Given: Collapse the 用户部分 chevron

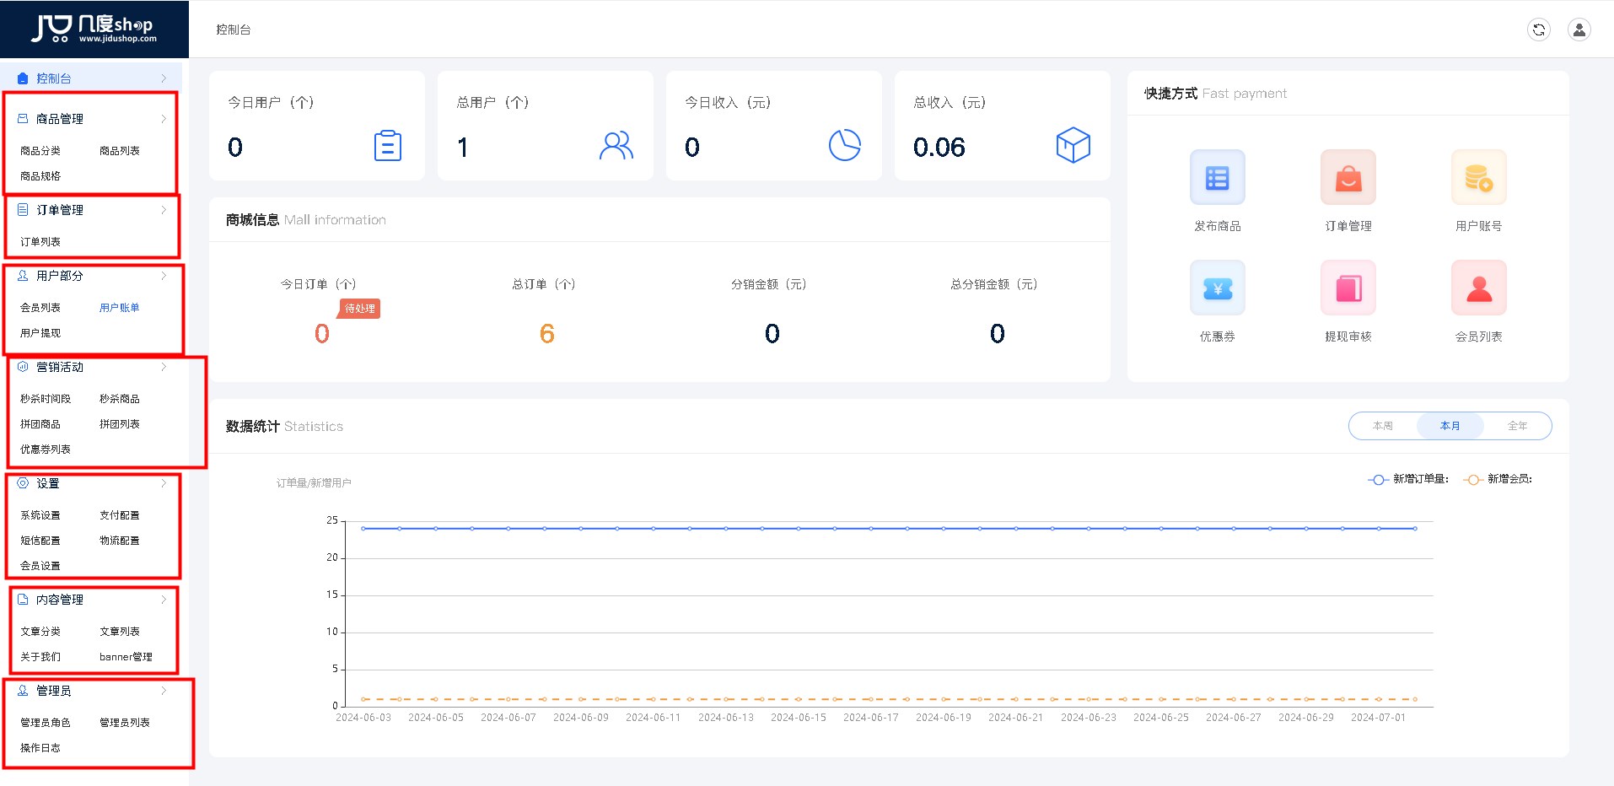Looking at the screenshot, I should [164, 276].
